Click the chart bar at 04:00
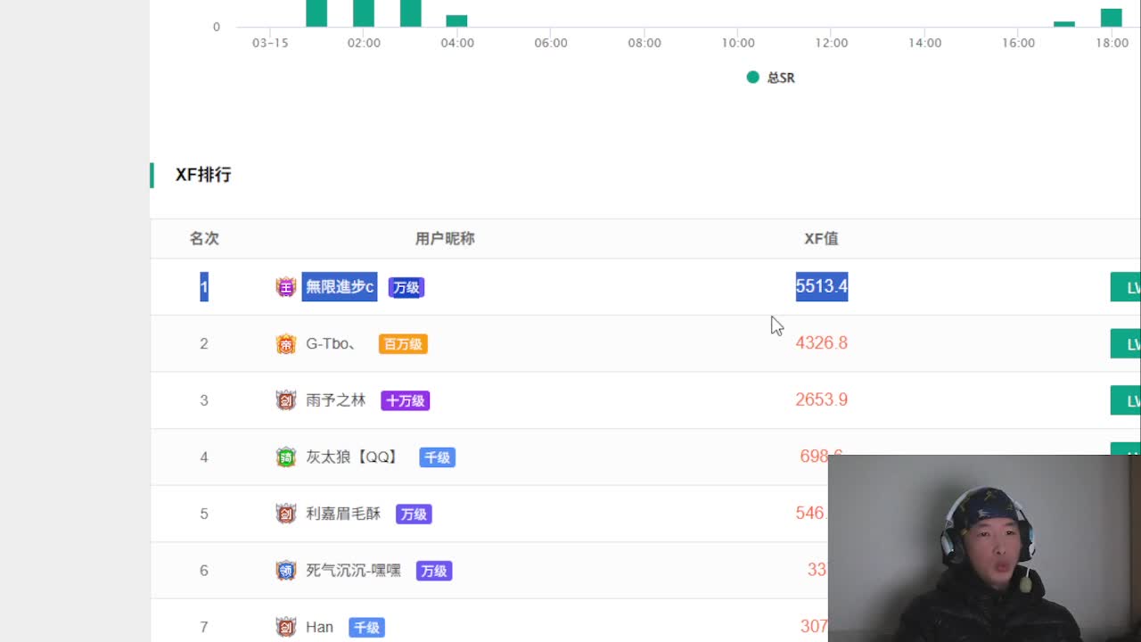The image size is (1141, 642). click(x=456, y=21)
